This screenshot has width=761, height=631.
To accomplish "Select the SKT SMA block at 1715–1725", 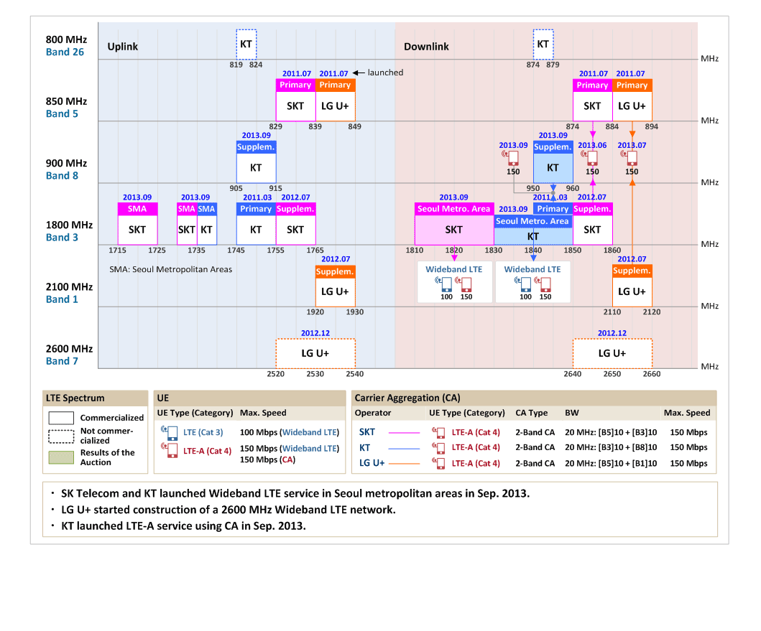I will [137, 224].
